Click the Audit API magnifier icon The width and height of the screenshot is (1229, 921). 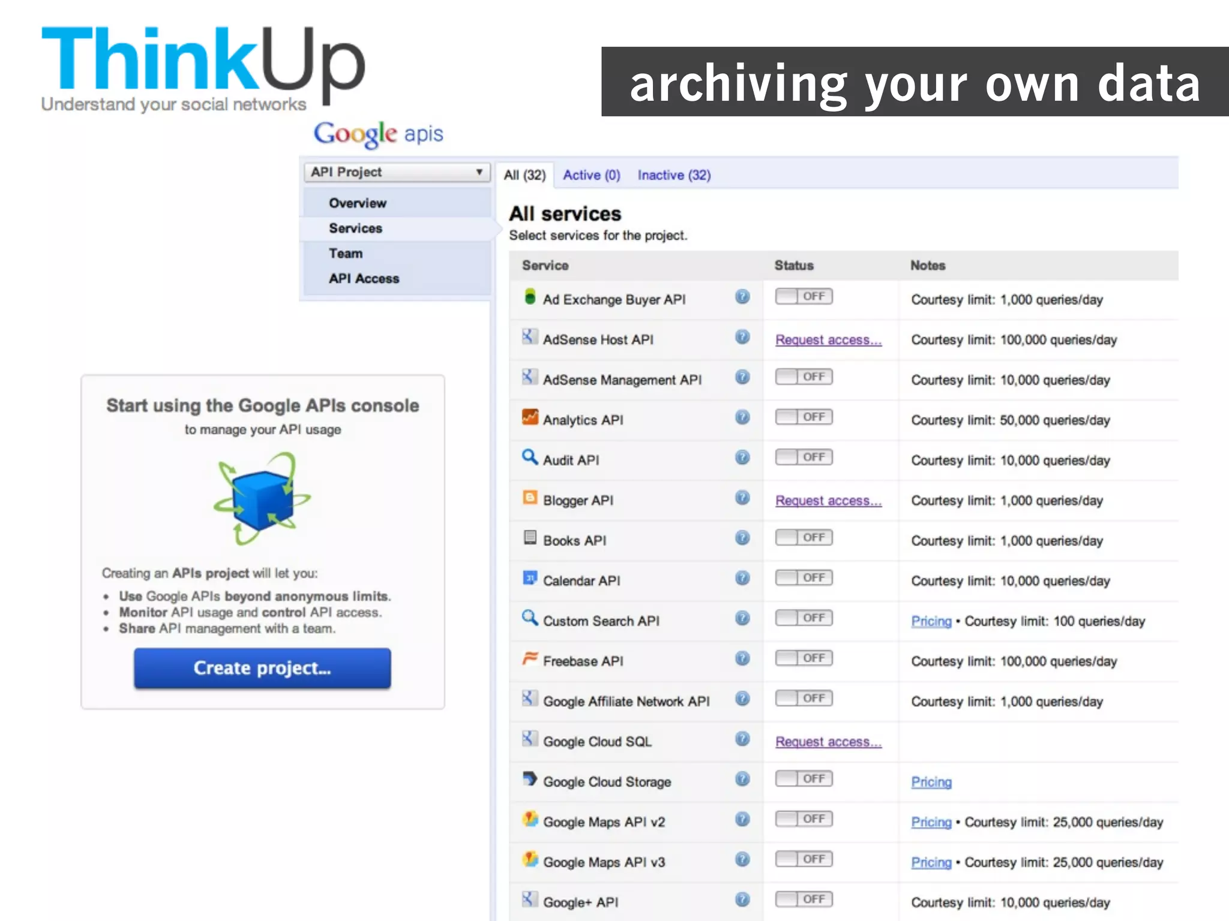coord(529,458)
